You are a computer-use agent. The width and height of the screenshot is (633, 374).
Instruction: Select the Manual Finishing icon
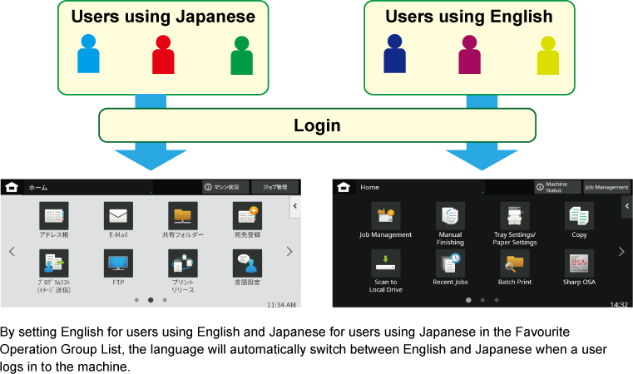pyautogui.click(x=450, y=216)
